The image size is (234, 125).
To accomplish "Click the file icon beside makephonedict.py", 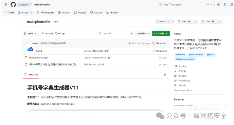I will (26, 58).
